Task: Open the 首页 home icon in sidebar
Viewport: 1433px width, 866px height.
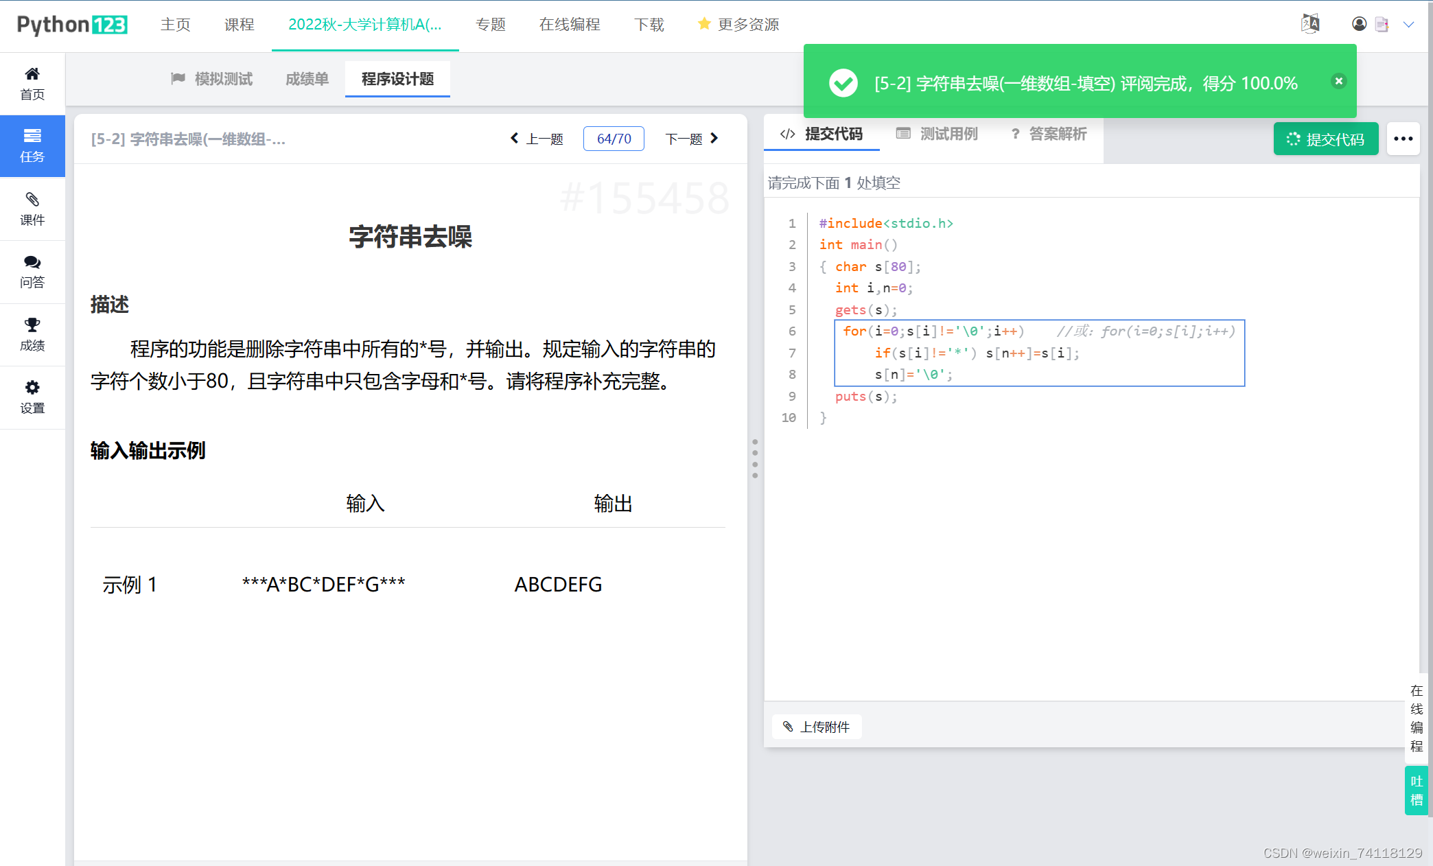Action: tap(32, 82)
